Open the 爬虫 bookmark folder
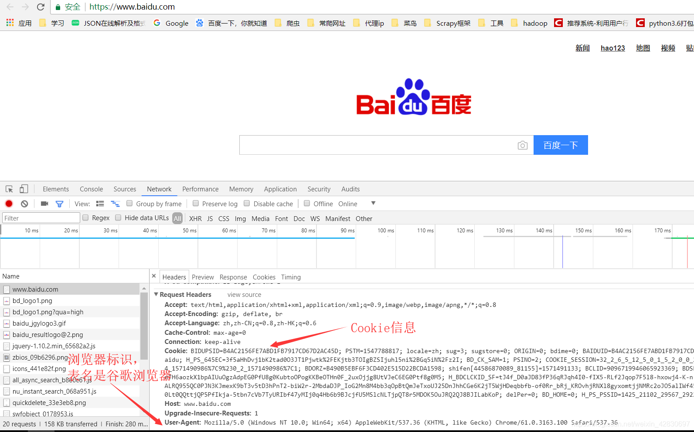 pyautogui.click(x=287, y=23)
